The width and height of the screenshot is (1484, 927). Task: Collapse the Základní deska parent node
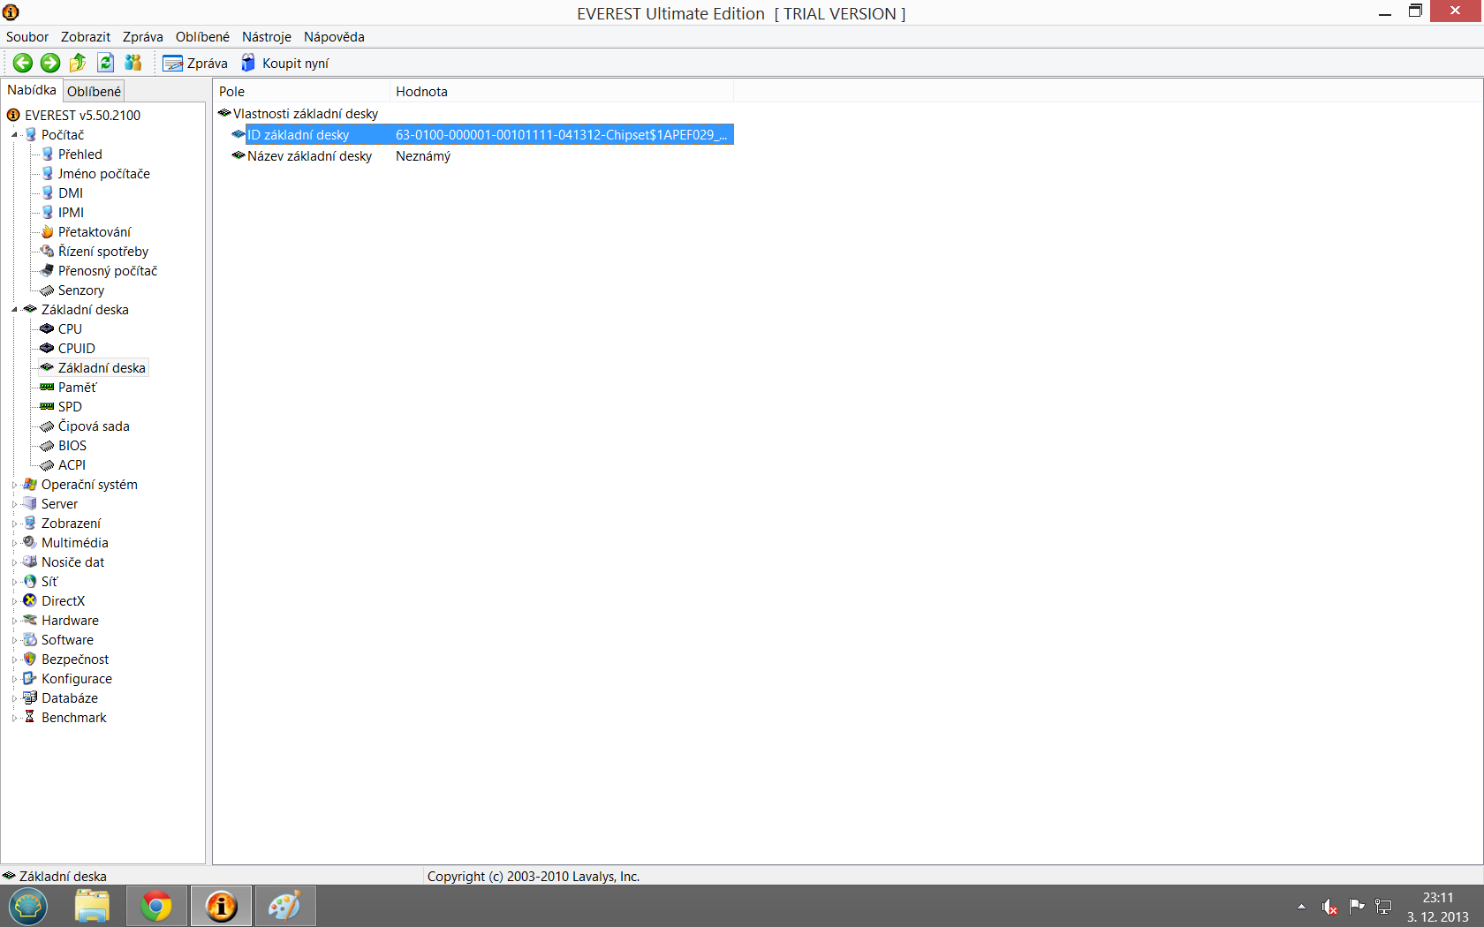pos(14,310)
